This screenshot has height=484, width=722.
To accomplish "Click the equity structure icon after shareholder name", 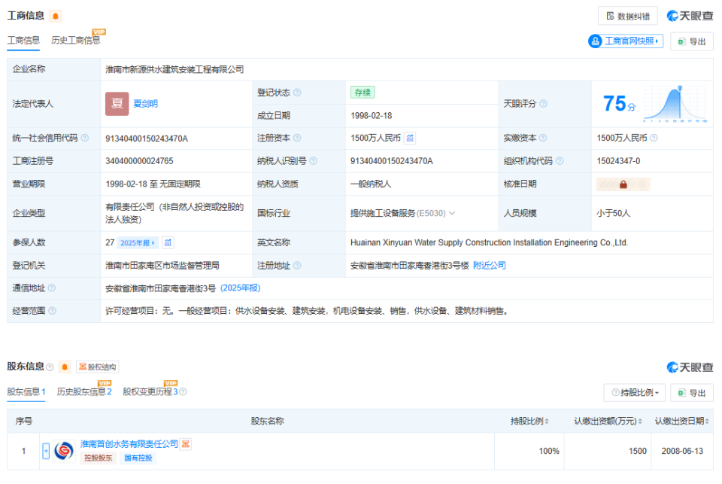I will click(185, 444).
